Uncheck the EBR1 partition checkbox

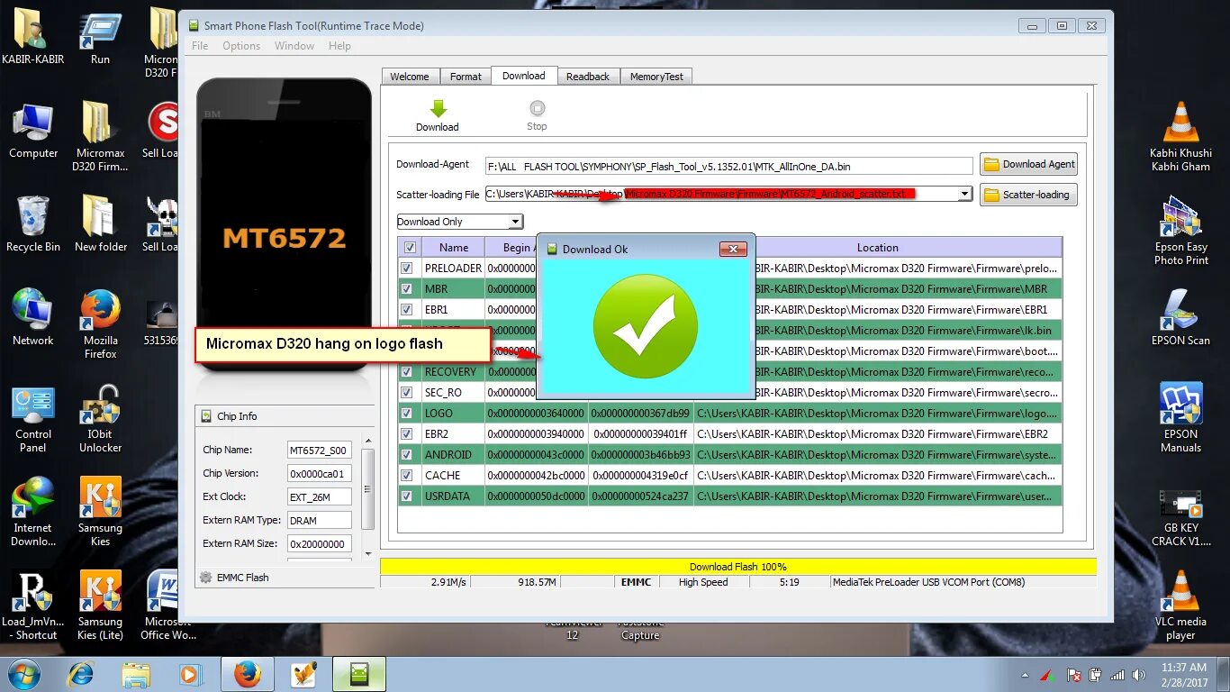[x=407, y=309]
